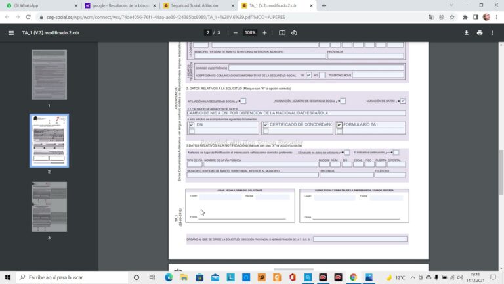
Task: Download the PDF file
Action: [x=467, y=33]
